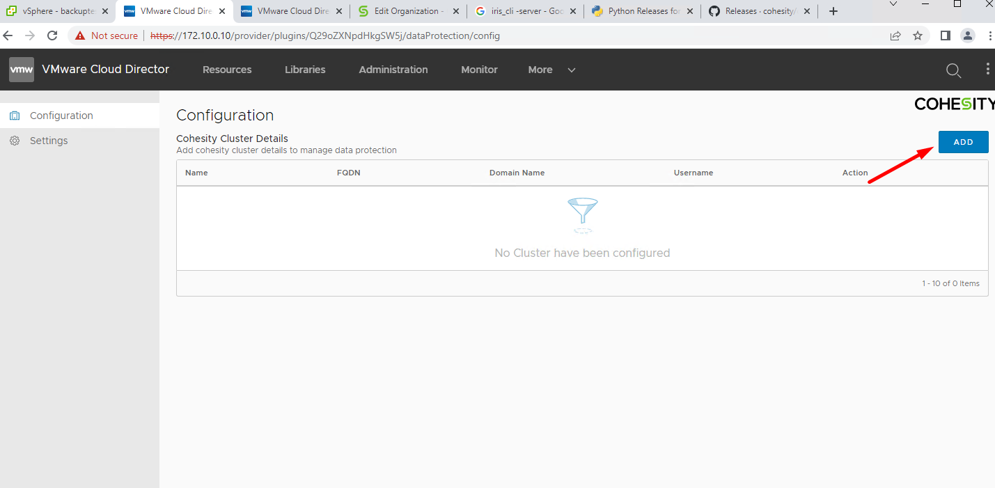
Task: Open the Cloud Director kebab menu
Action: [987, 70]
